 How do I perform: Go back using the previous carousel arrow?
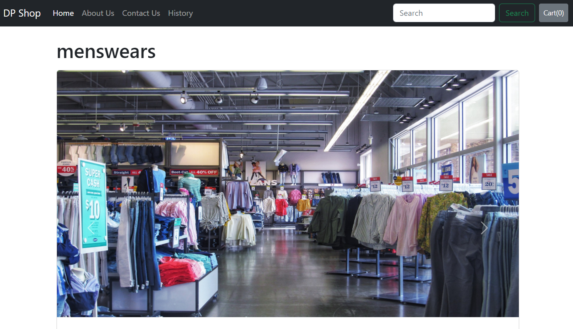91,228
